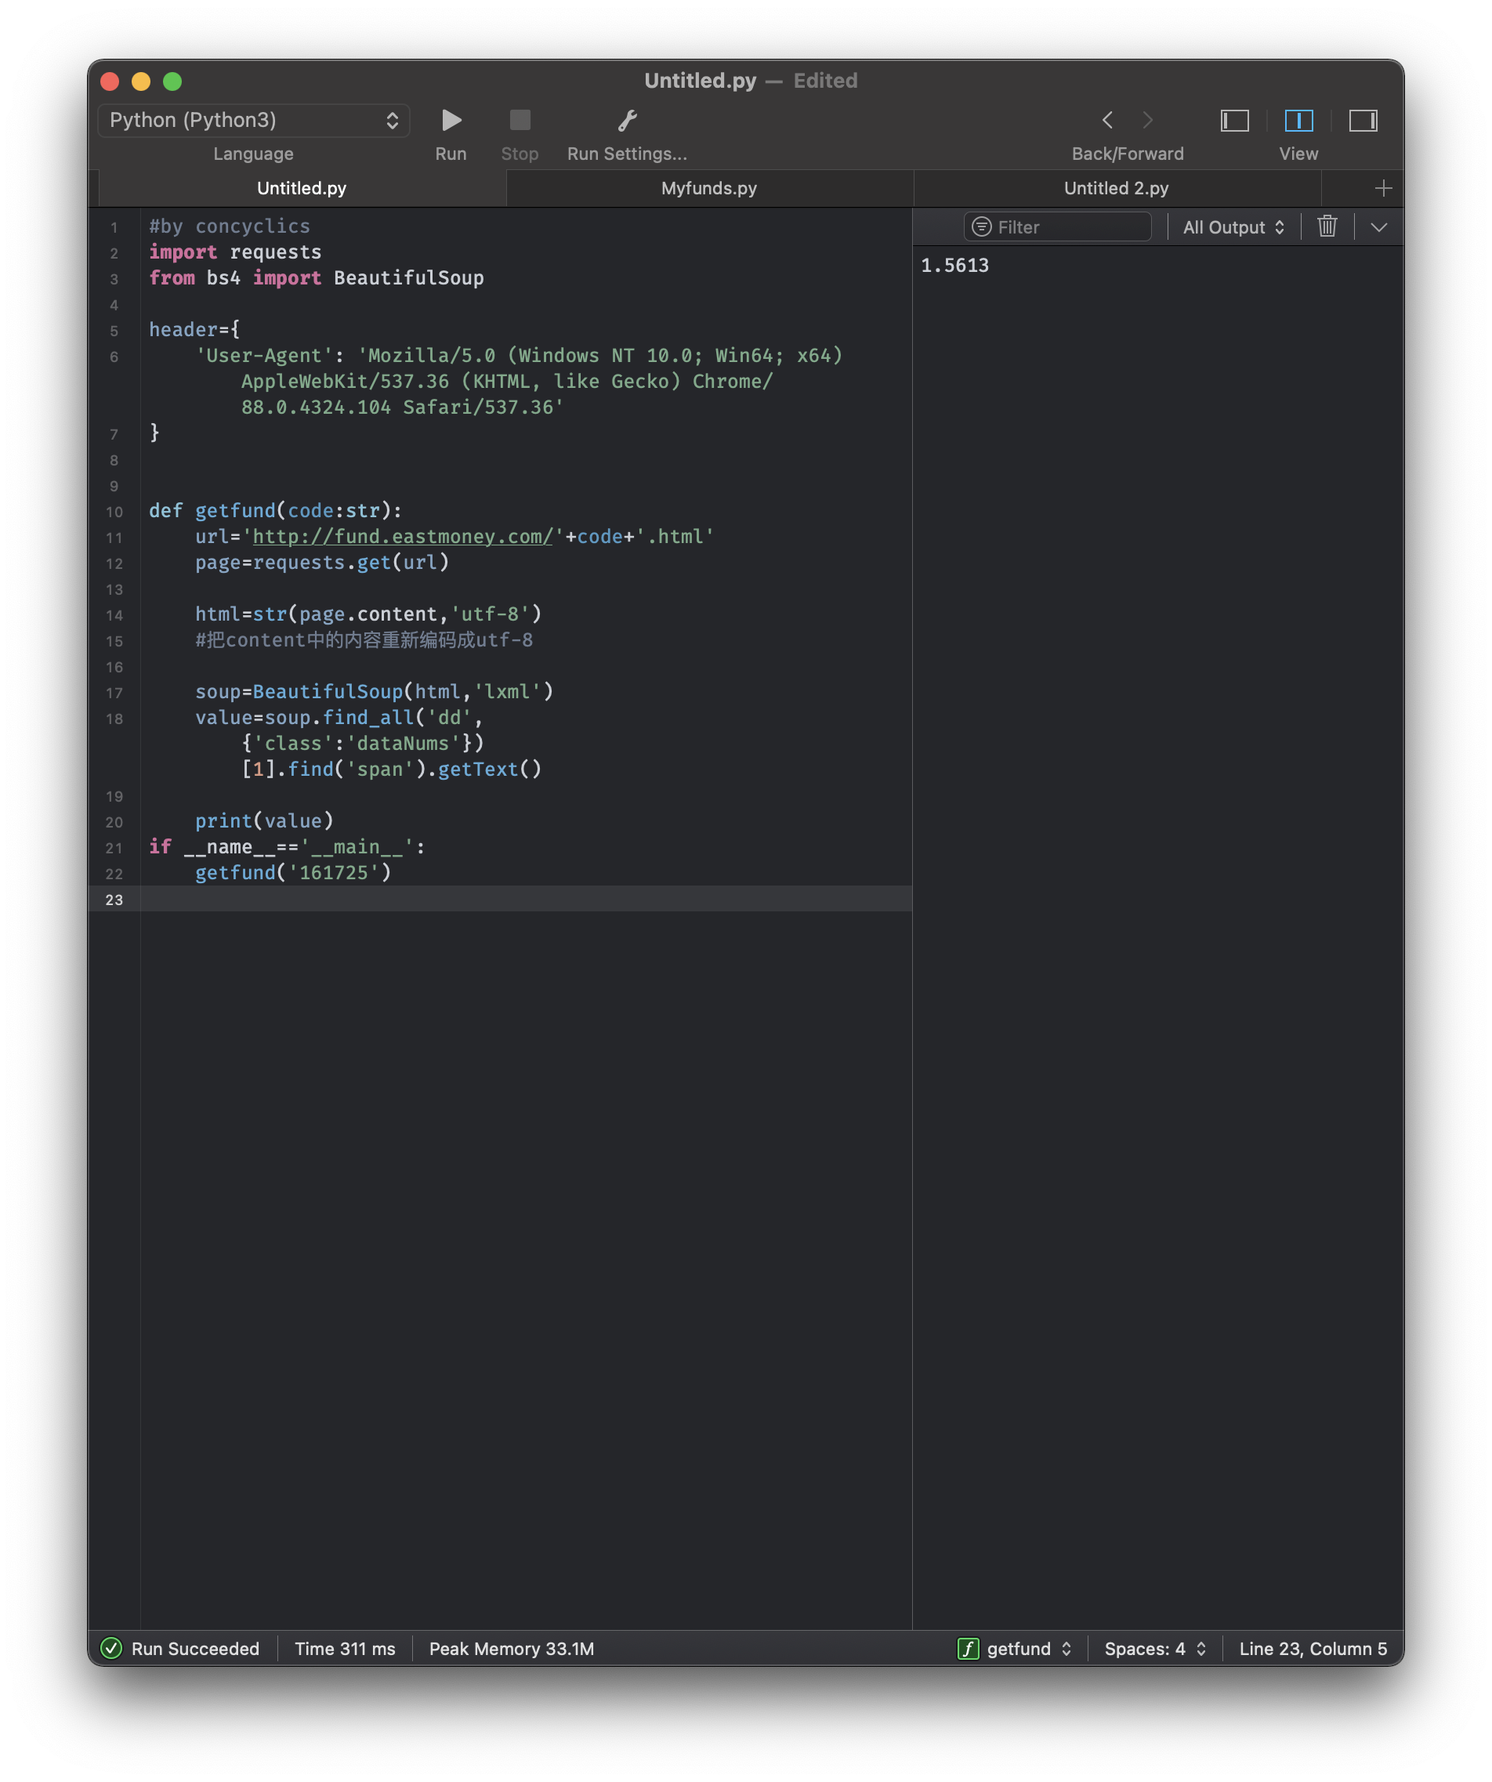Click the getfund function symbol icon

[969, 1648]
